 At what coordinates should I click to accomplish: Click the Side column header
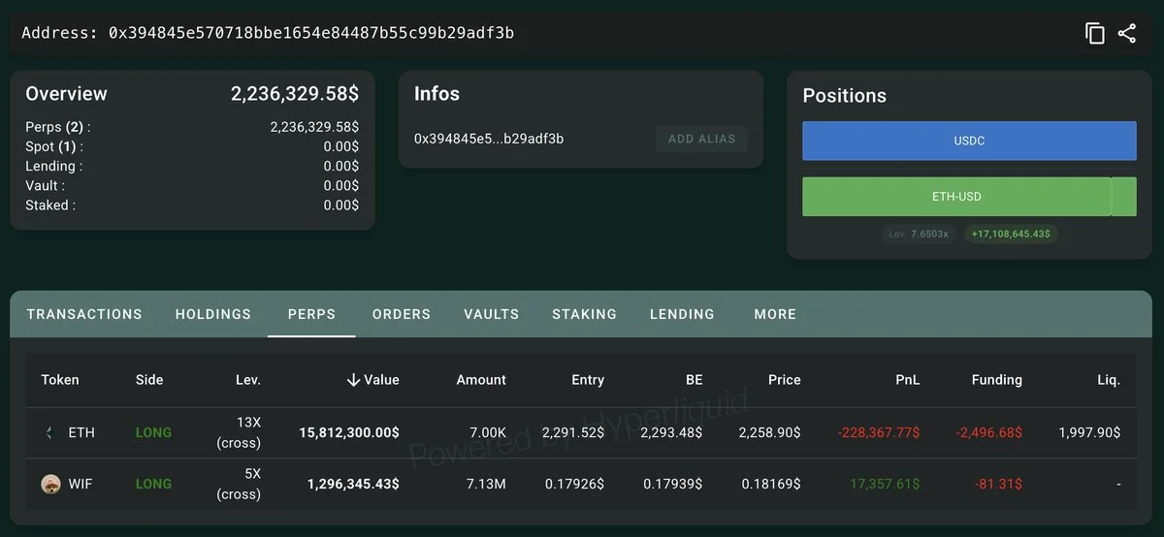coord(149,380)
